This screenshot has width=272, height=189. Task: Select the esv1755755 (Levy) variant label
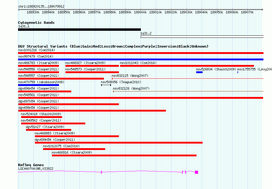click(255, 69)
